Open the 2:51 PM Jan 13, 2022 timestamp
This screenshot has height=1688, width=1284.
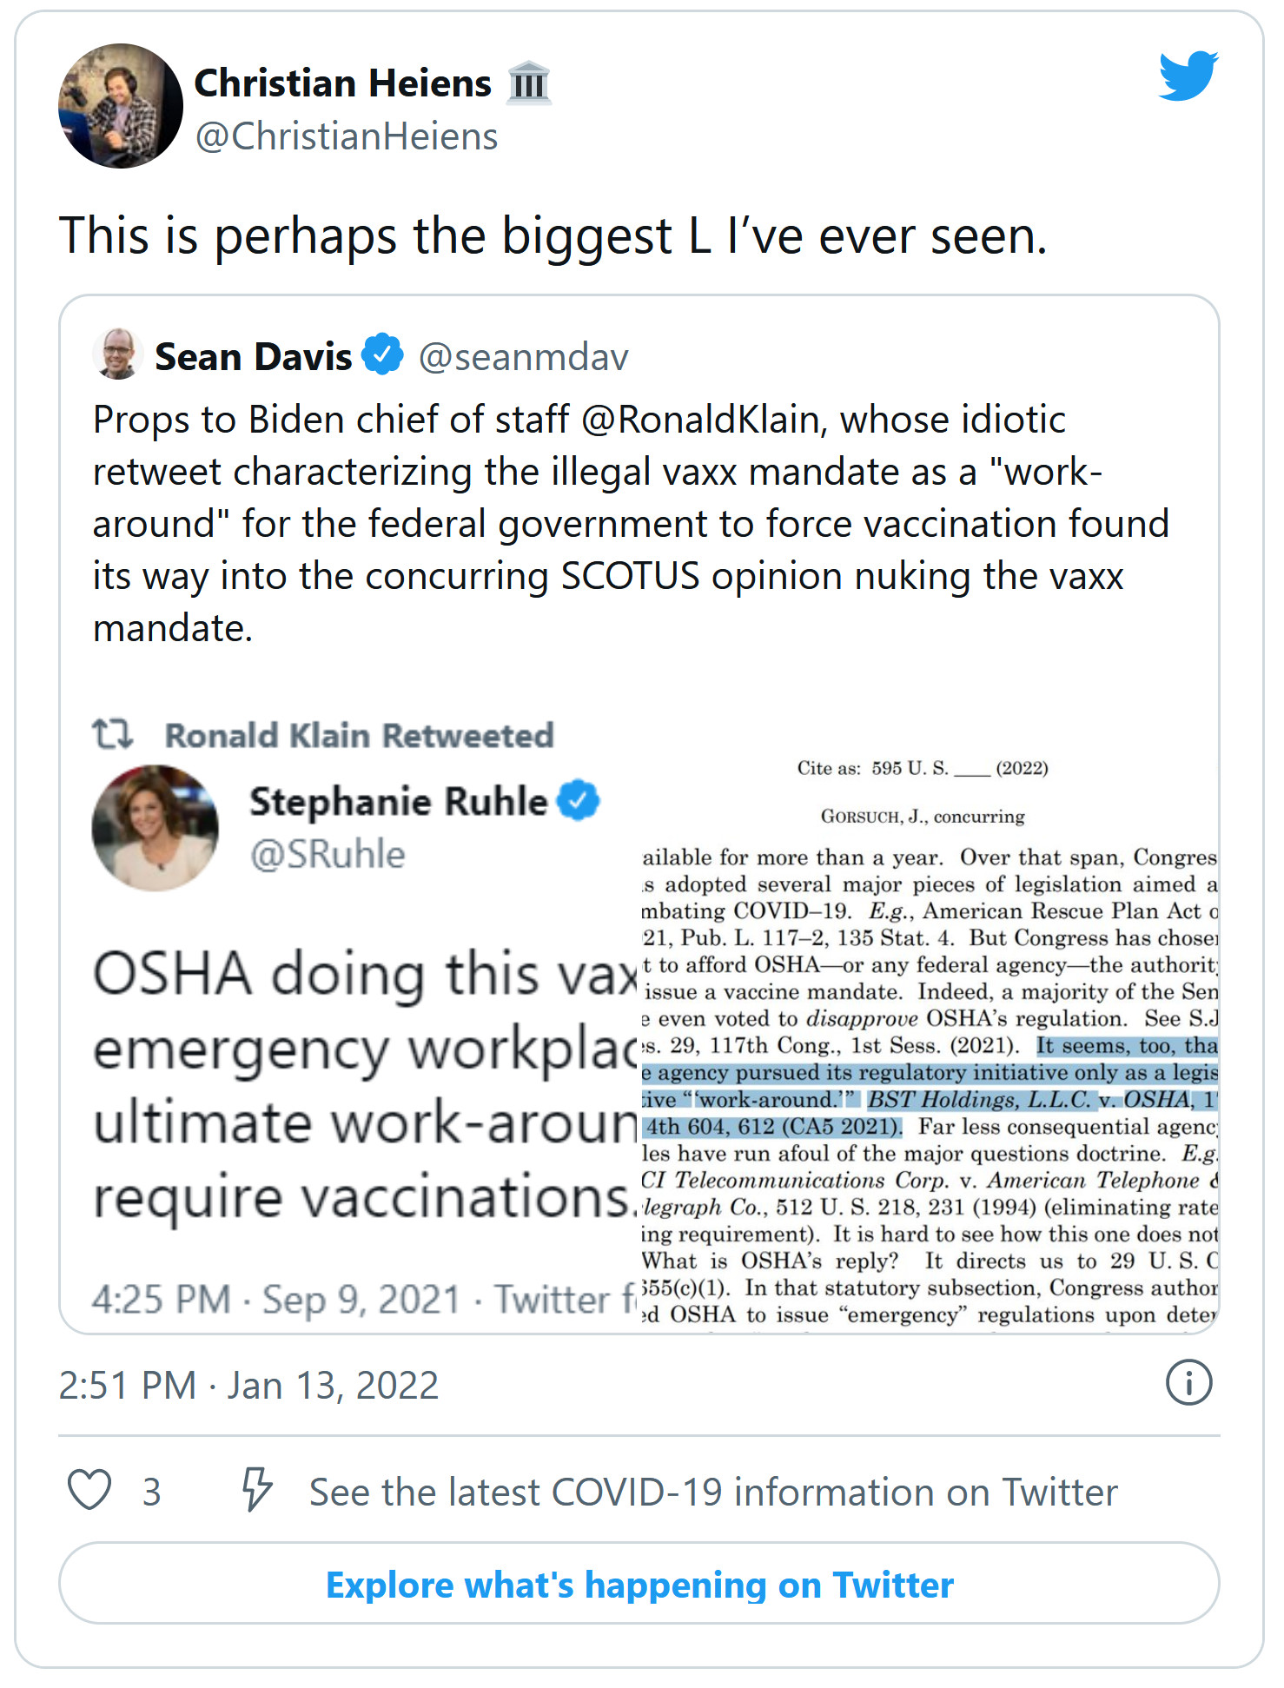tap(248, 1386)
